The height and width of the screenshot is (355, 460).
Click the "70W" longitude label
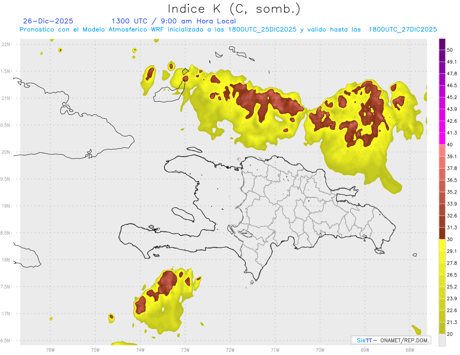(320, 349)
